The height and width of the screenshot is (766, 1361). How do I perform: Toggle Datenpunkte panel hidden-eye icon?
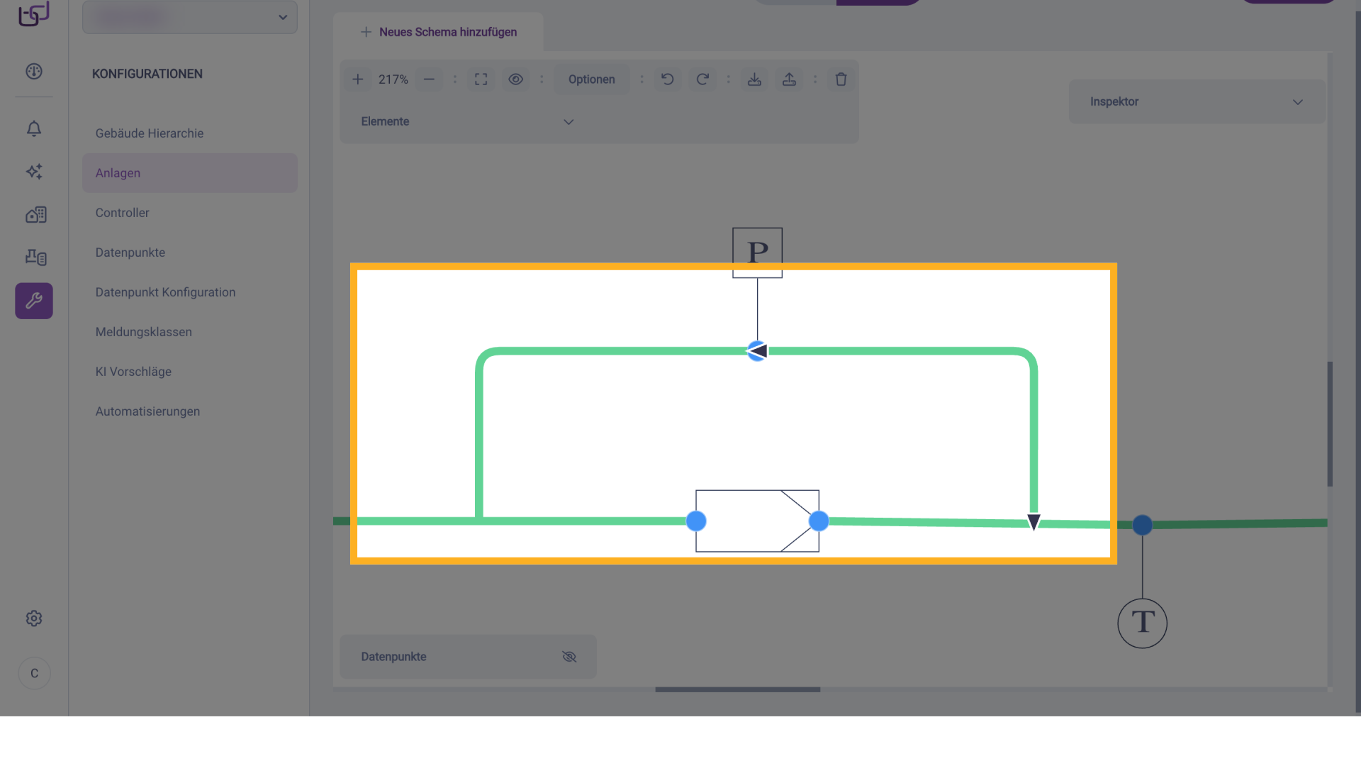[x=569, y=657]
